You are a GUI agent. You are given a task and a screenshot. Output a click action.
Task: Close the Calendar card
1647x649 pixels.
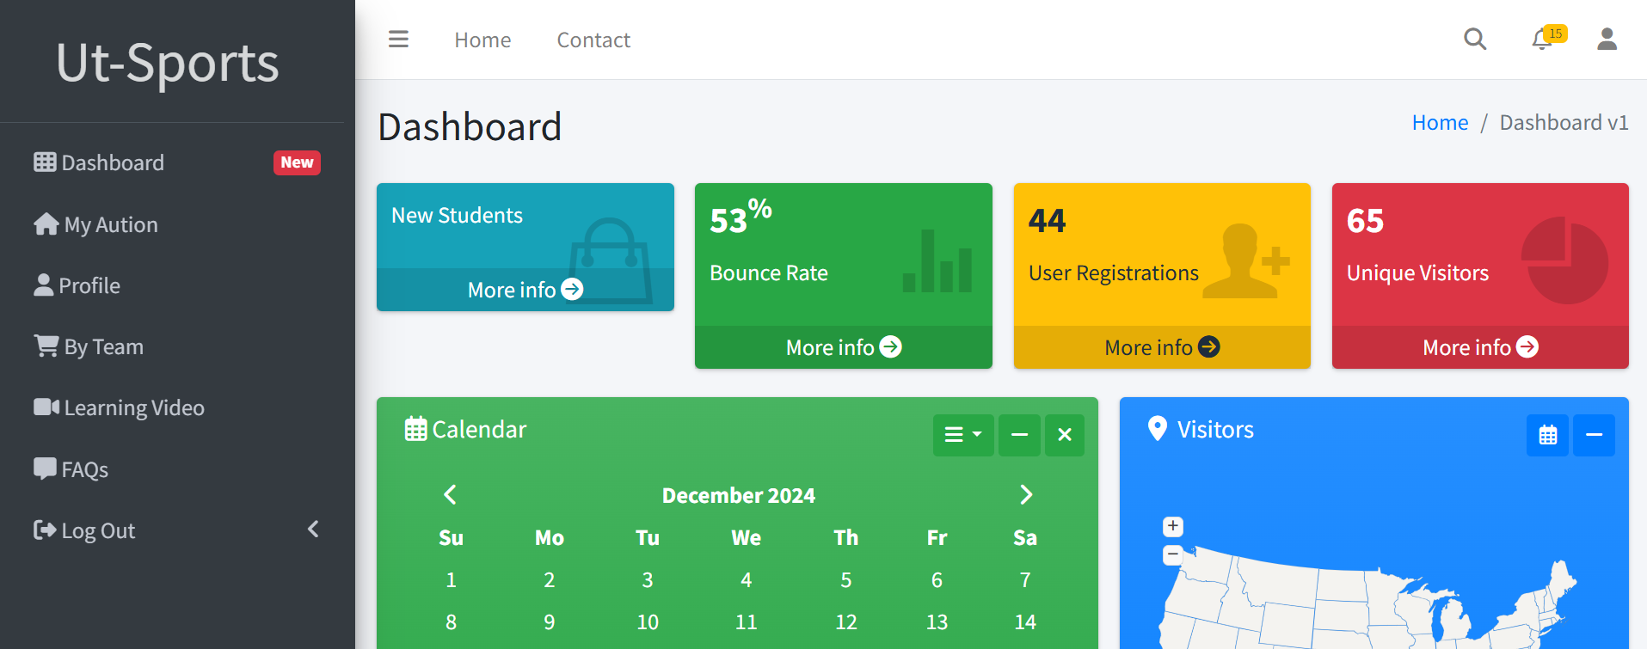1064,435
